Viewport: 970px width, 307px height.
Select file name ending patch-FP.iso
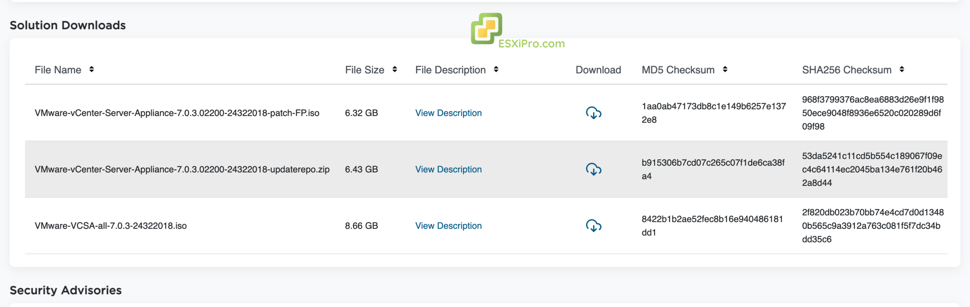click(177, 113)
